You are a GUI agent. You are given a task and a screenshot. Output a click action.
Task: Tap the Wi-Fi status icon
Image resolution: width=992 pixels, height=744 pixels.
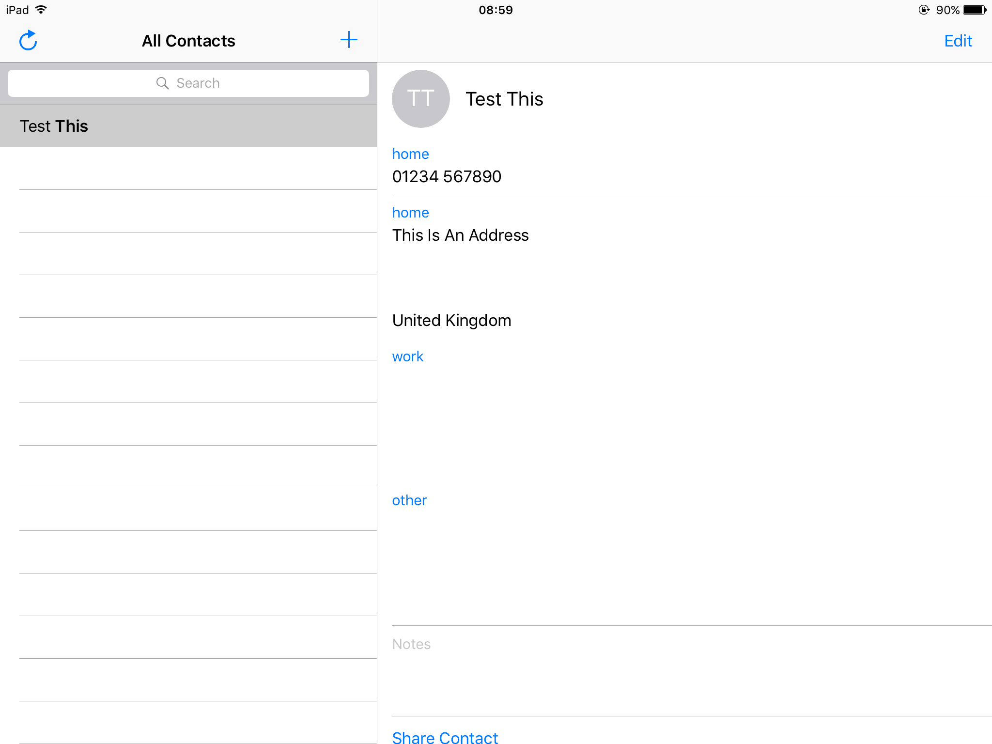click(x=42, y=10)
